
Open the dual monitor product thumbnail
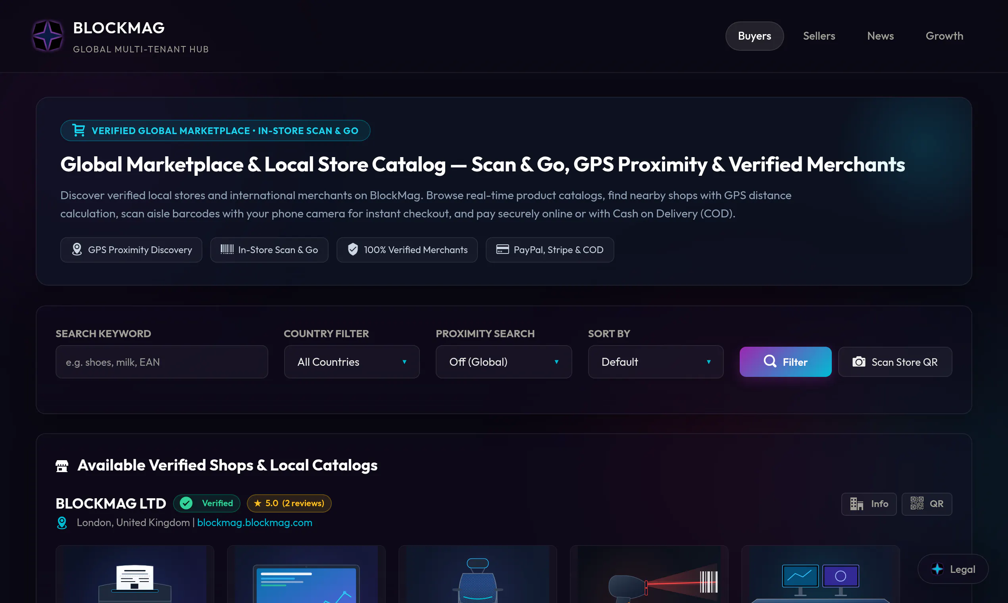tap(820, 574)
